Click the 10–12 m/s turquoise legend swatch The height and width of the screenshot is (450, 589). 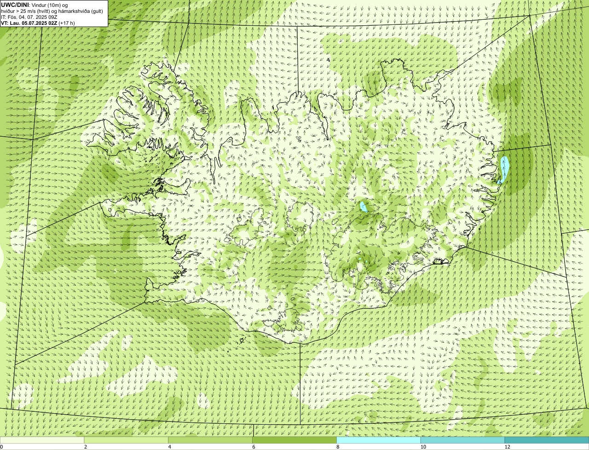(x=462, y=440)
